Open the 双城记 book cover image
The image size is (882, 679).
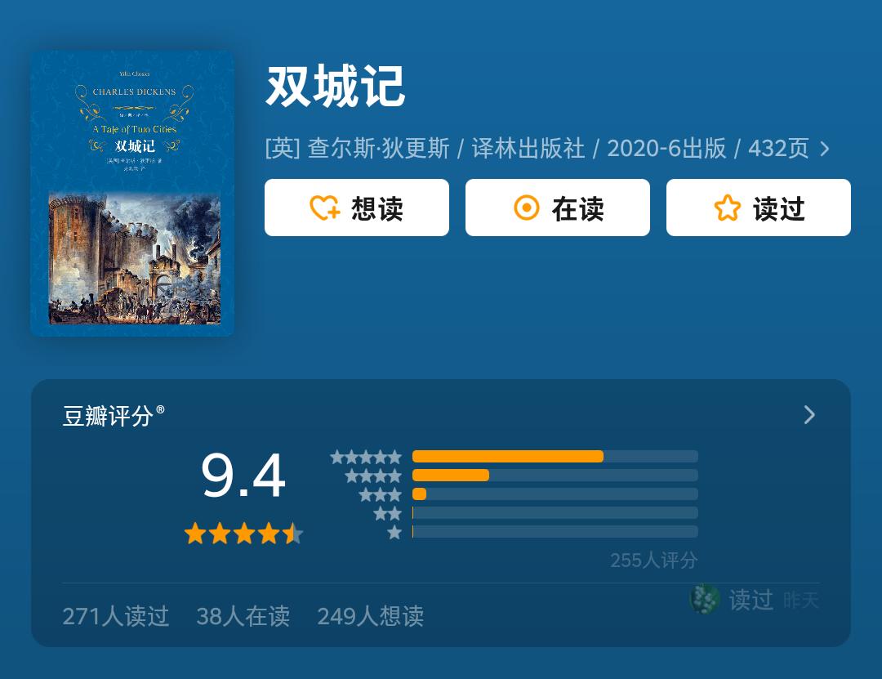132,194
